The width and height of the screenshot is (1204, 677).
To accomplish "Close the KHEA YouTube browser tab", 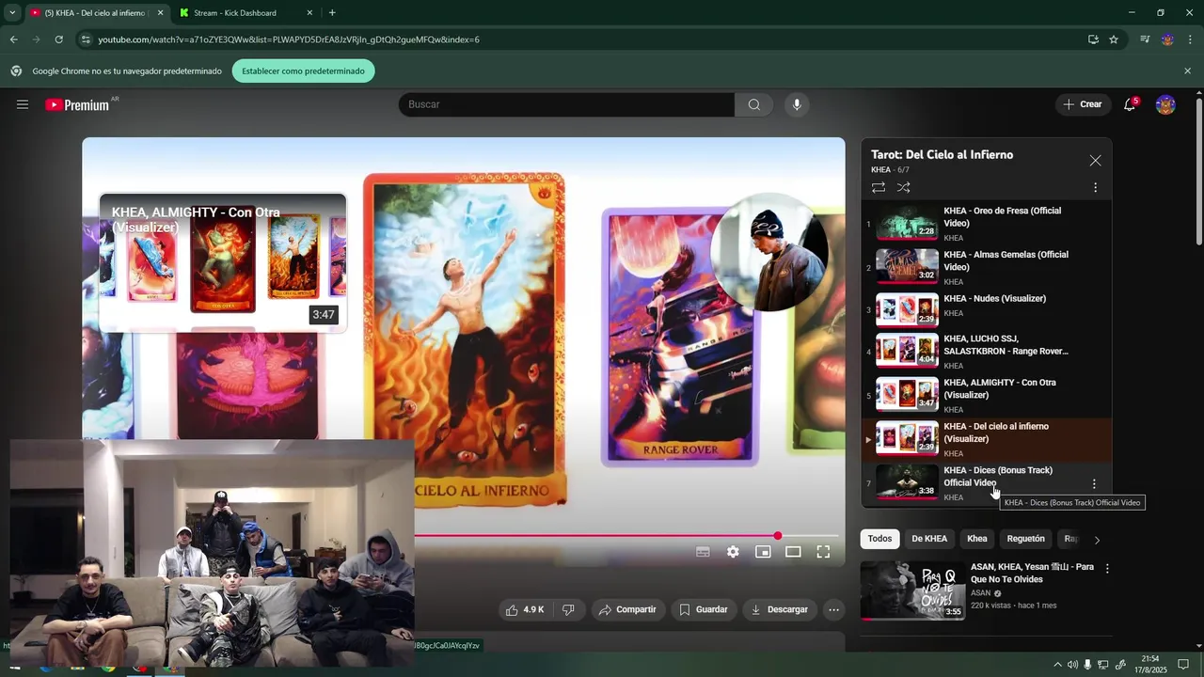I will click(160, 13).
